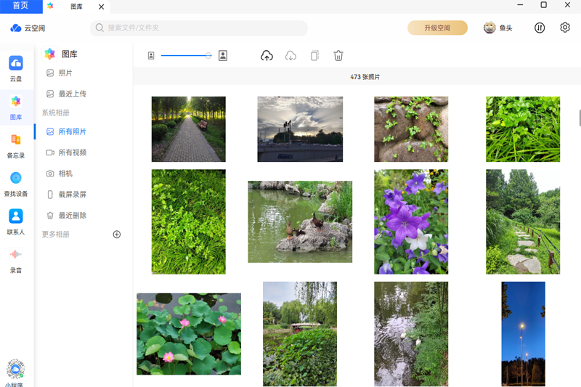Click the transfer list icon beside settings
Viewport: 581px width, 387px height.
point(540,28)
